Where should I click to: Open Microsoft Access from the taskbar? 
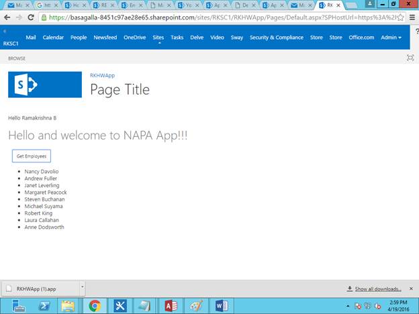pyautogui.click(x=171, y=306)
